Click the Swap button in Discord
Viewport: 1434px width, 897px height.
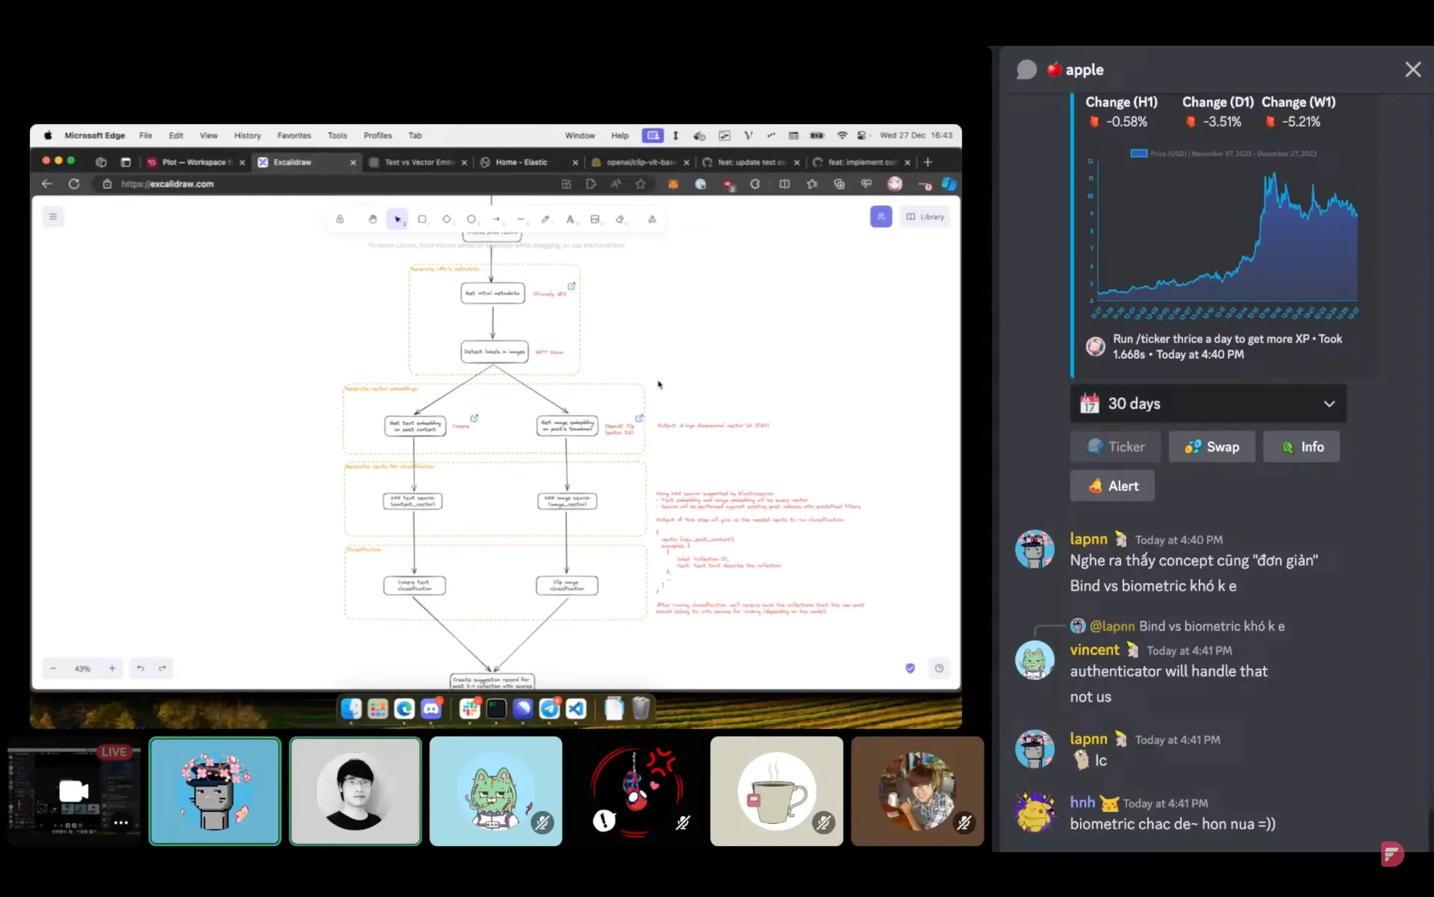(1212, 447)
